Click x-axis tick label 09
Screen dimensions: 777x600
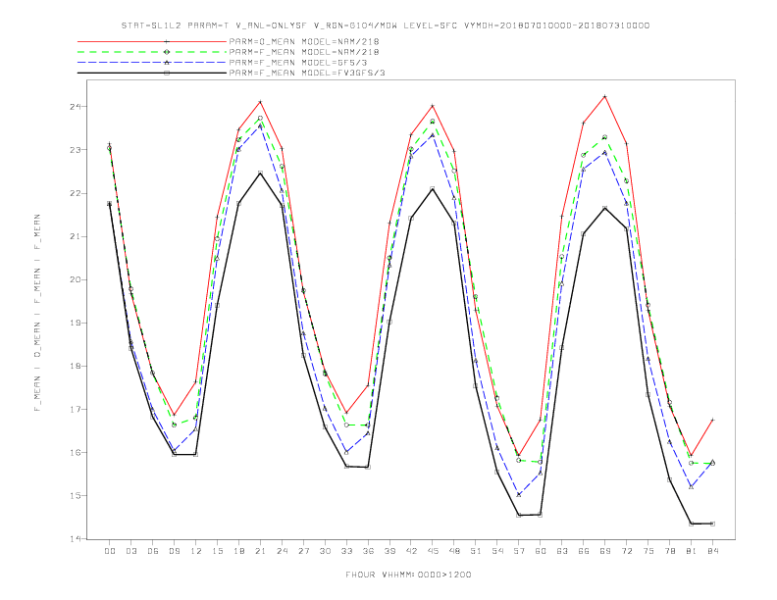(174, 551)
